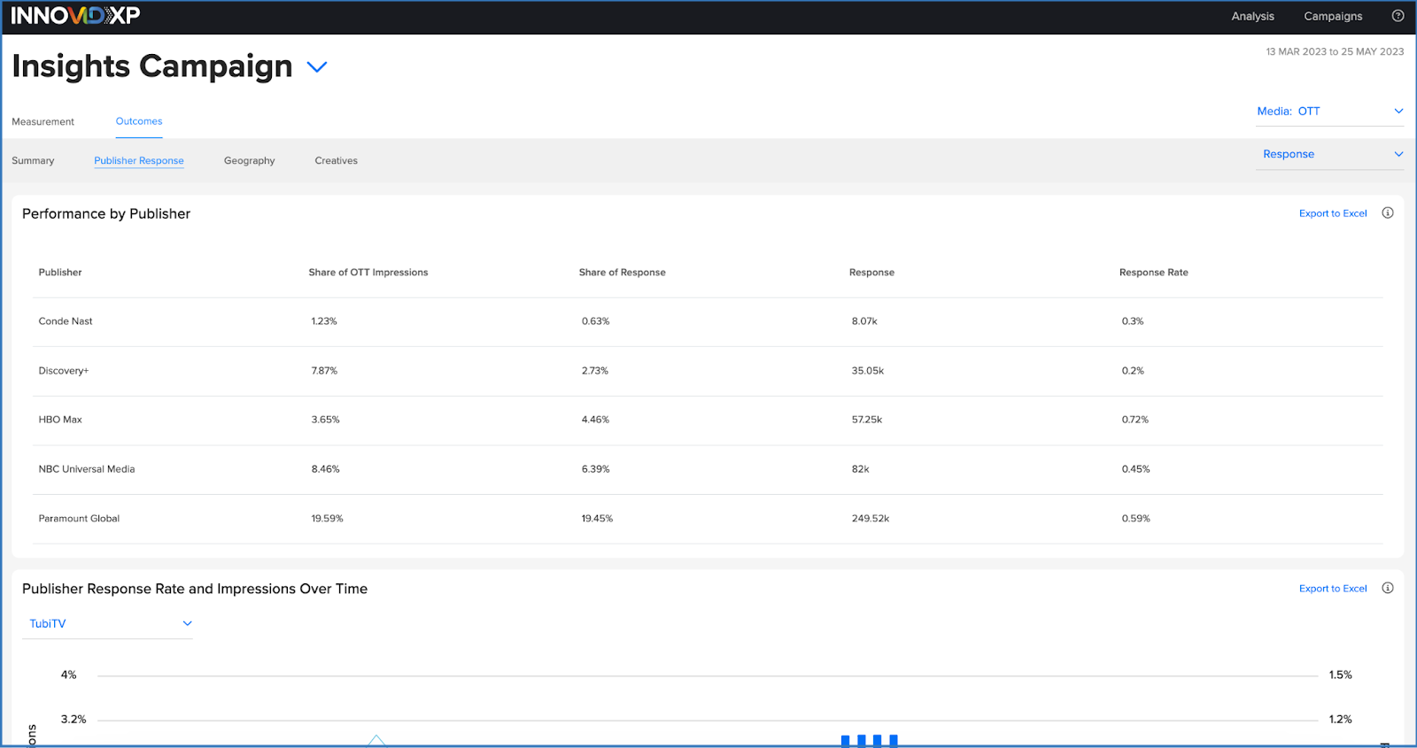This screenshot has height=748, width=1417.
Task: Open the TubiTV publisher dropdown
Action: [x=107, y=623]
